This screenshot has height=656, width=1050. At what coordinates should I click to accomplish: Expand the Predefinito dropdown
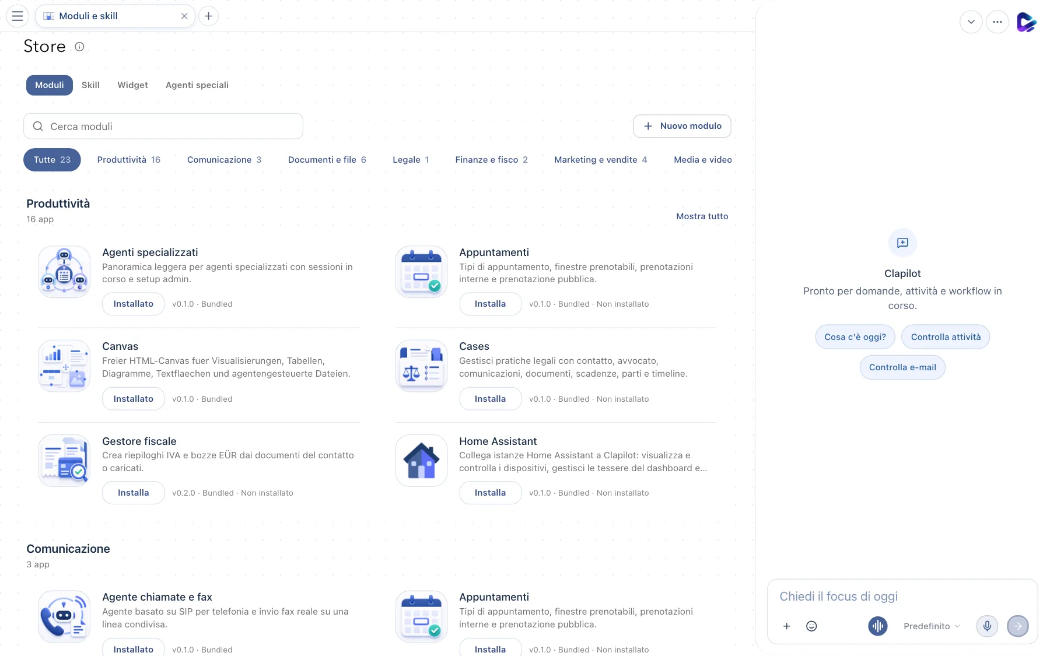(x=932, y=626)
